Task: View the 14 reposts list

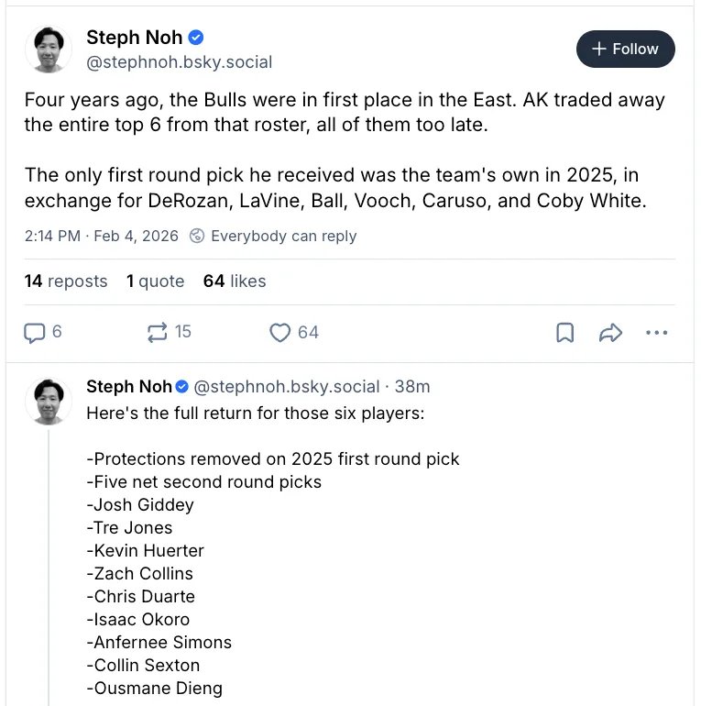Action: tap(66, 281)
